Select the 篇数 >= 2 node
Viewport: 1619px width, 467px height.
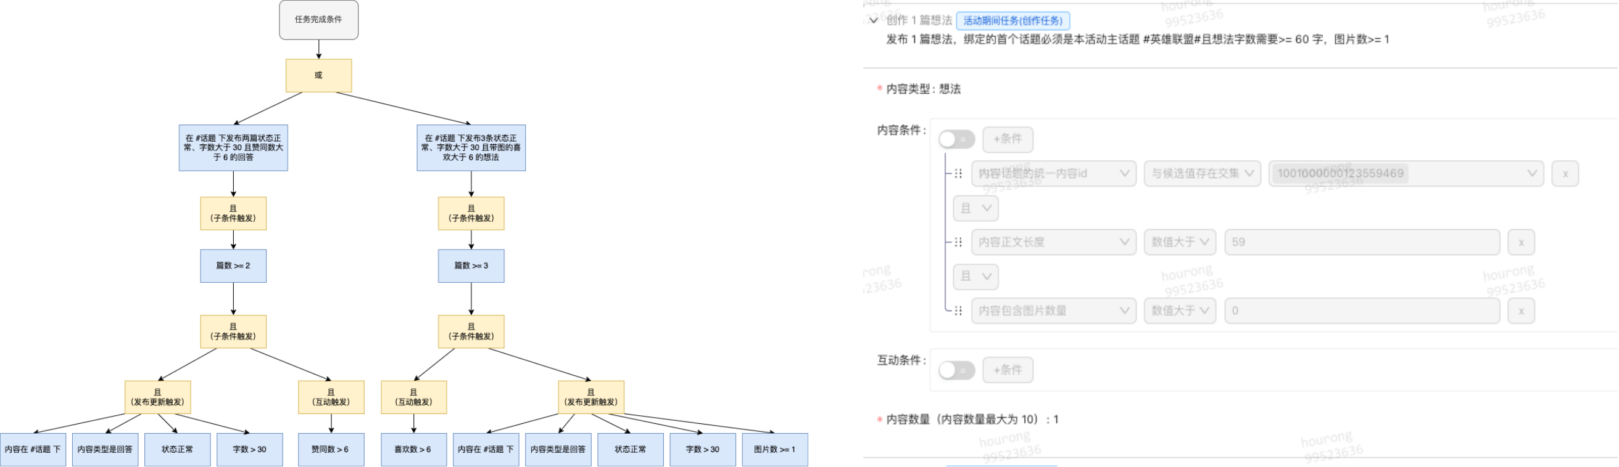tap(233, 266)
